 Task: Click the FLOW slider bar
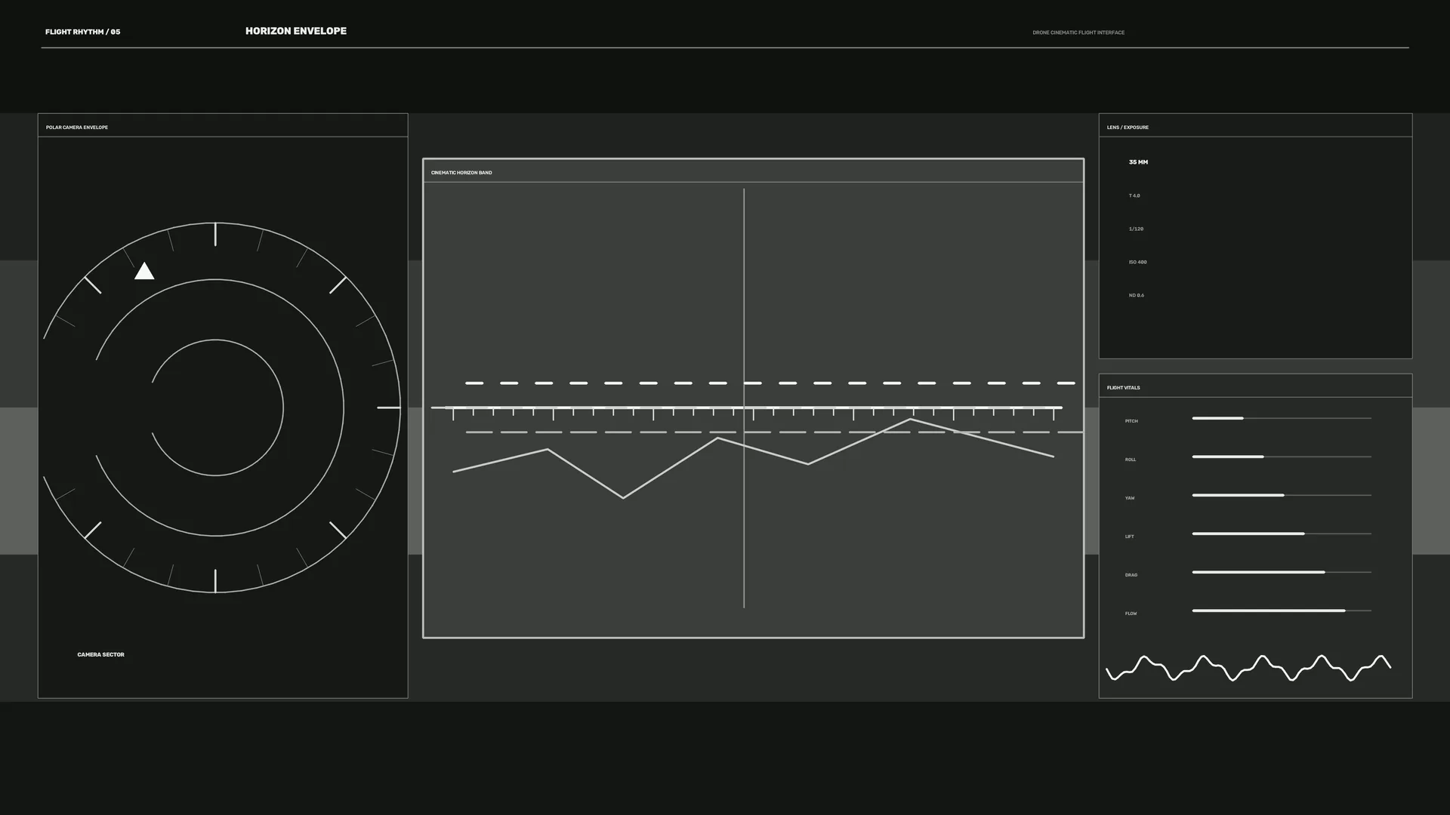[x=1282, y=610]
